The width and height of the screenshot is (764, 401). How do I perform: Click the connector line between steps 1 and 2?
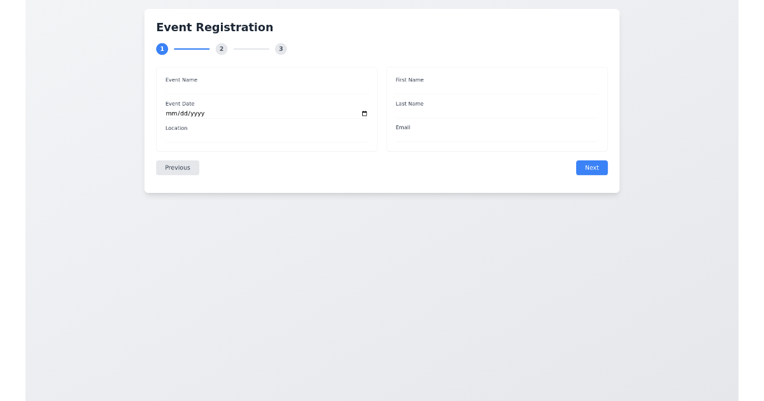[x=191, y=48]
